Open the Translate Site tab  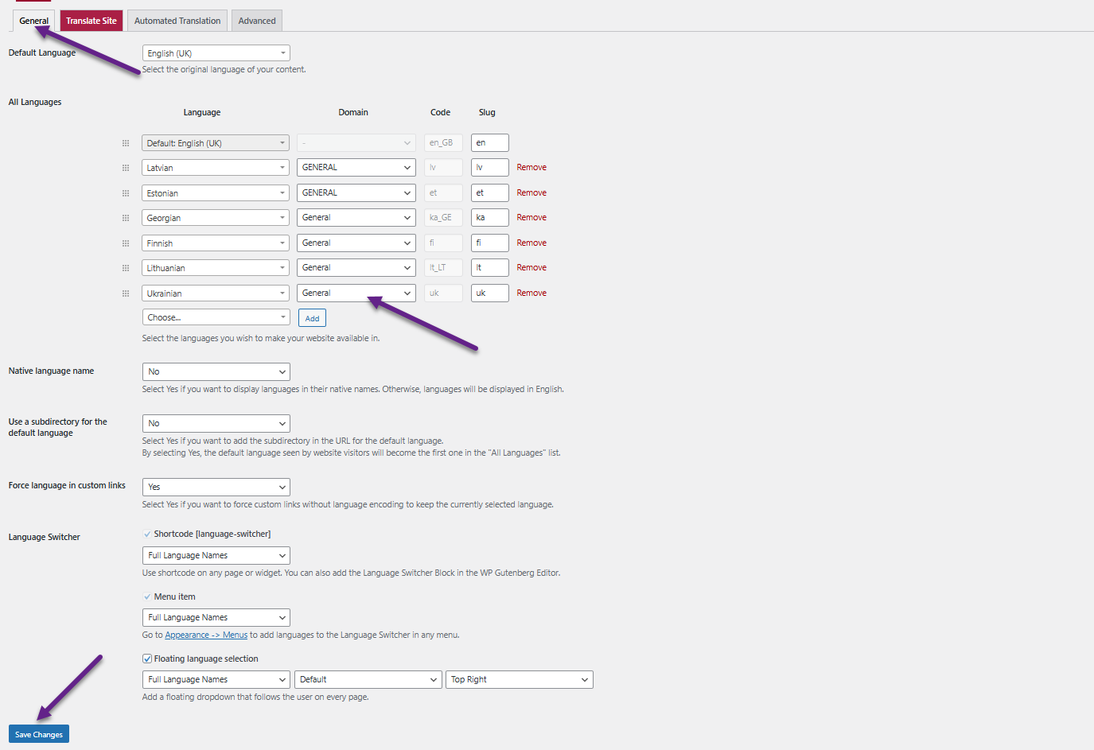[91, 21]
